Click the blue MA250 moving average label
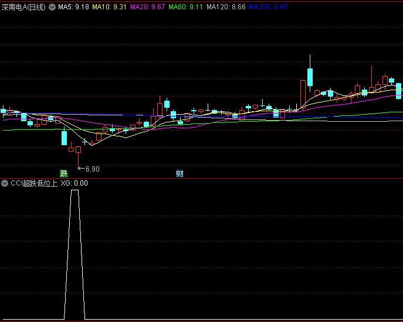 (267, 7)
